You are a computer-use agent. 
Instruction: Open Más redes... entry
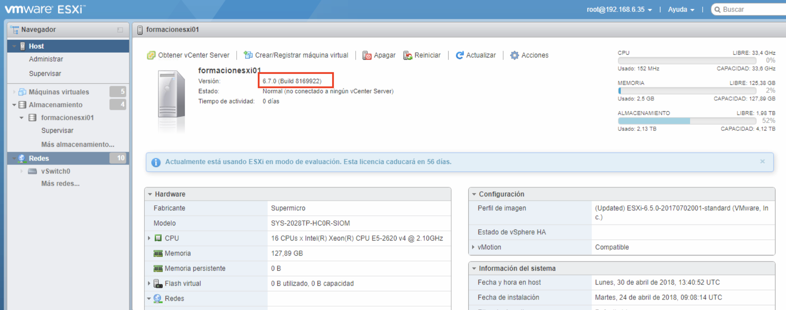click(60, 184)
